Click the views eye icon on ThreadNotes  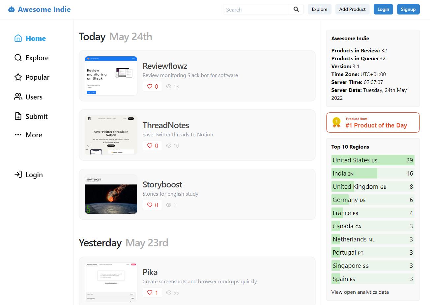coord(169,146)
